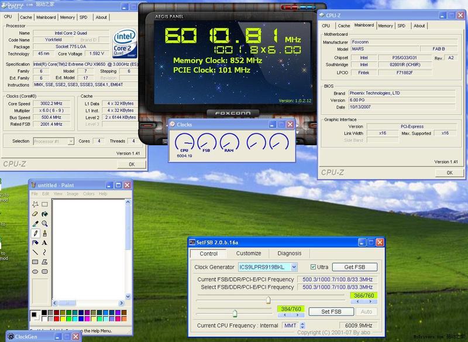The height and width of the screenshot is (342, 468).
Task: Select the Polygon tool in Paint
Action: point(45,262)
